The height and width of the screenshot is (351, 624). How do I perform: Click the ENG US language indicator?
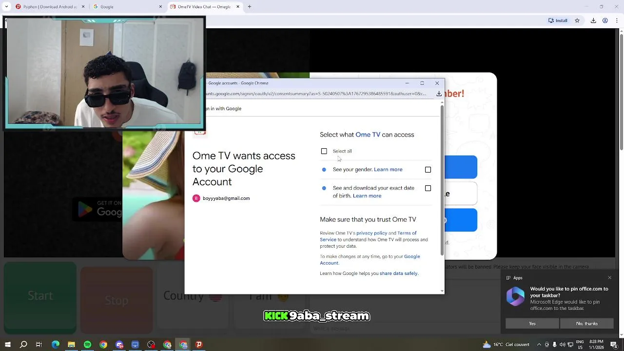580,345
